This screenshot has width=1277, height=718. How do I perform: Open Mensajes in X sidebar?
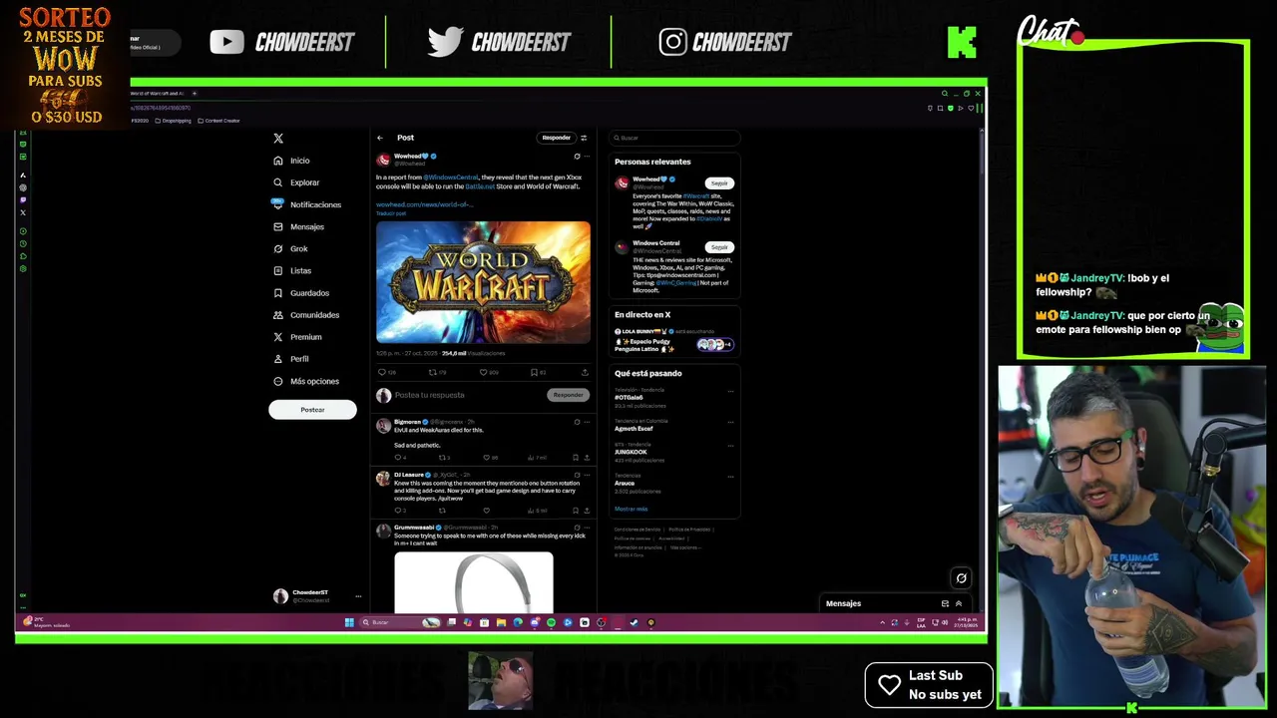pos(298,226)
